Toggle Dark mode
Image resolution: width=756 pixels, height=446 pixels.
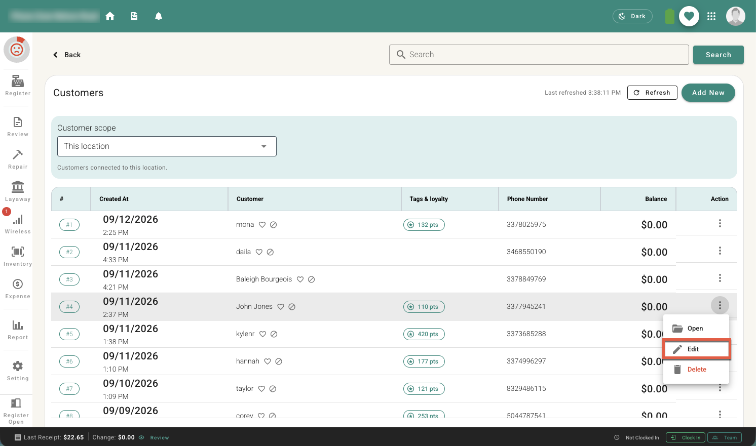632,16
